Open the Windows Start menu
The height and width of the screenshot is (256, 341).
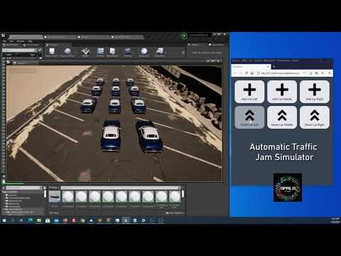coord(4,220)
